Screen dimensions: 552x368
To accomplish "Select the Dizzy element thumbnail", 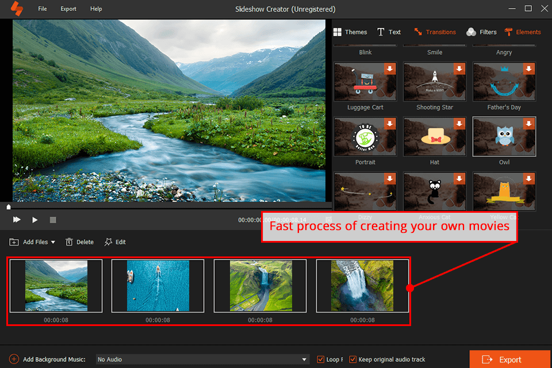I will point(365,191).
